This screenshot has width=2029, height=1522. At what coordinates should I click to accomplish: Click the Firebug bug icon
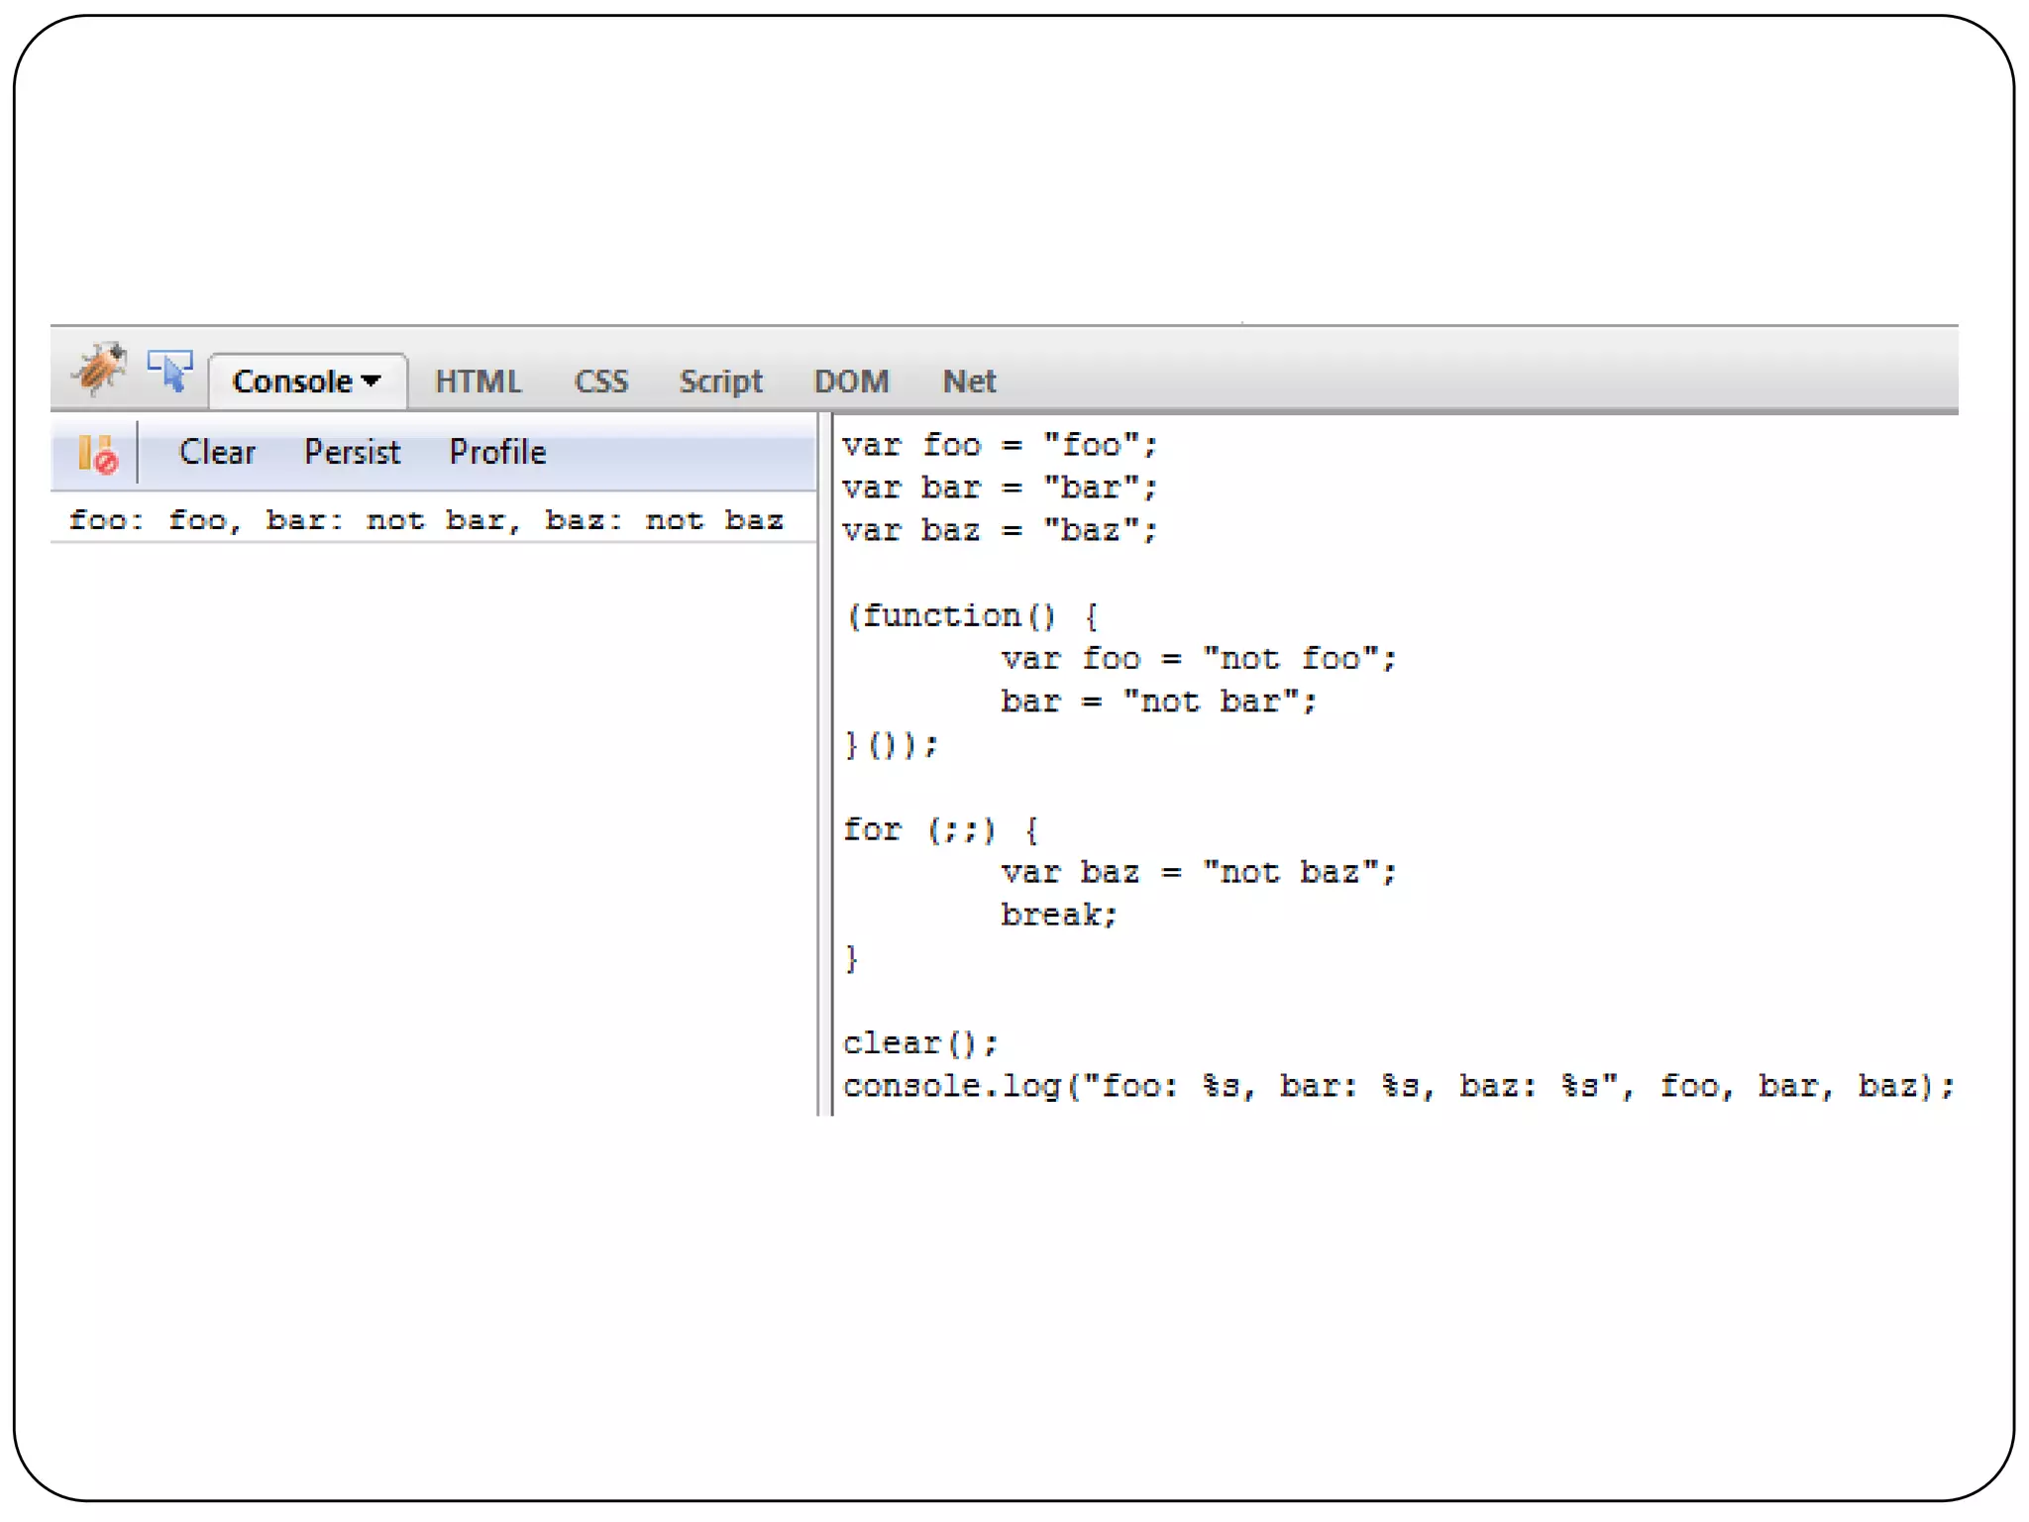coord(98,370)
